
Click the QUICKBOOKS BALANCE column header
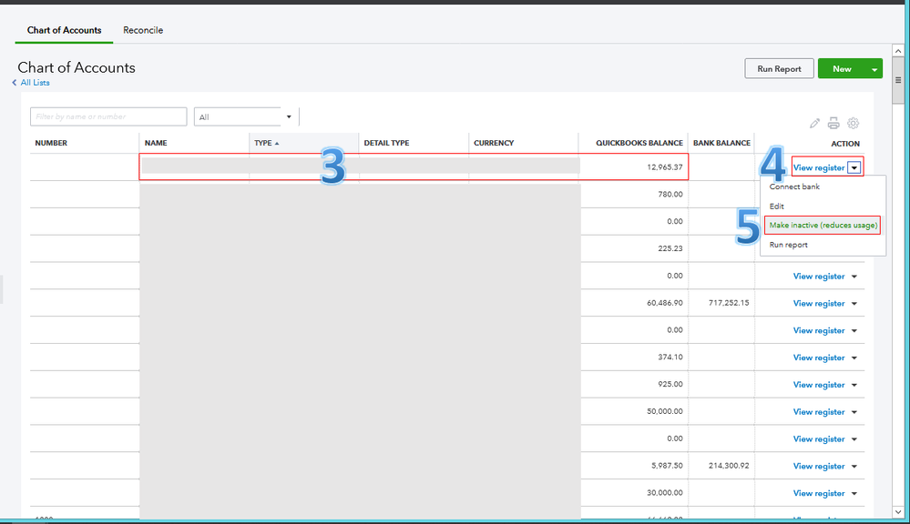(x=639, y=143)
